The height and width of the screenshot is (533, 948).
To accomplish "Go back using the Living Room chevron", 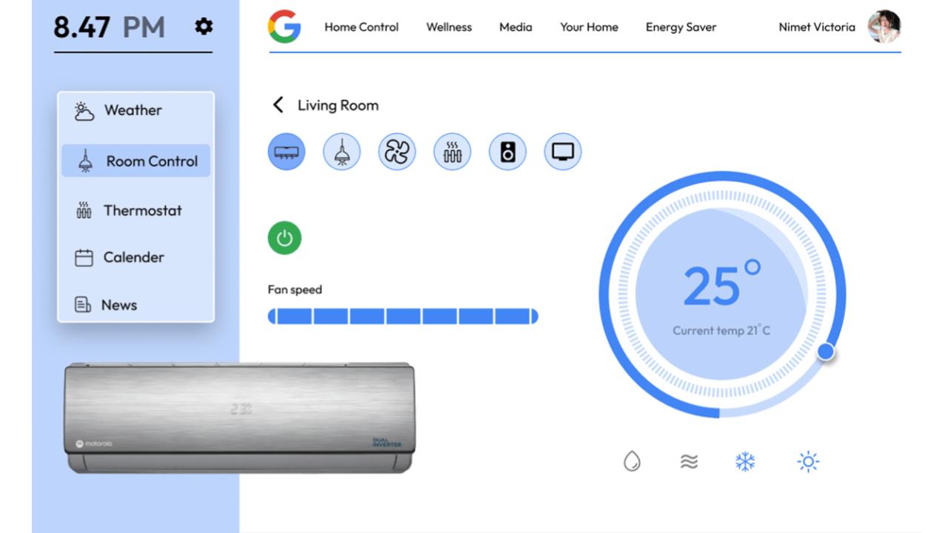I will pyautogui.click(x=278, y=105).
